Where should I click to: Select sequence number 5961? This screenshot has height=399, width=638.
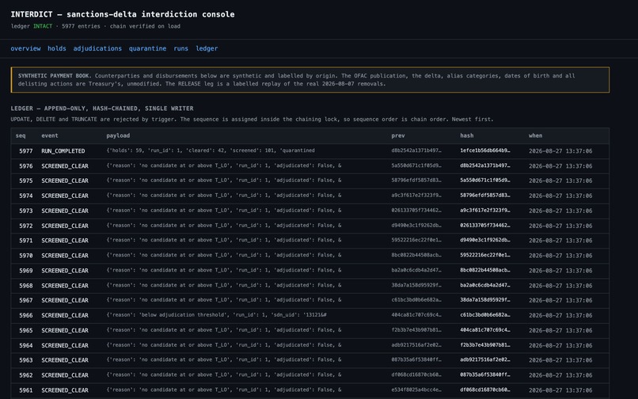click(x=25, y=390)
